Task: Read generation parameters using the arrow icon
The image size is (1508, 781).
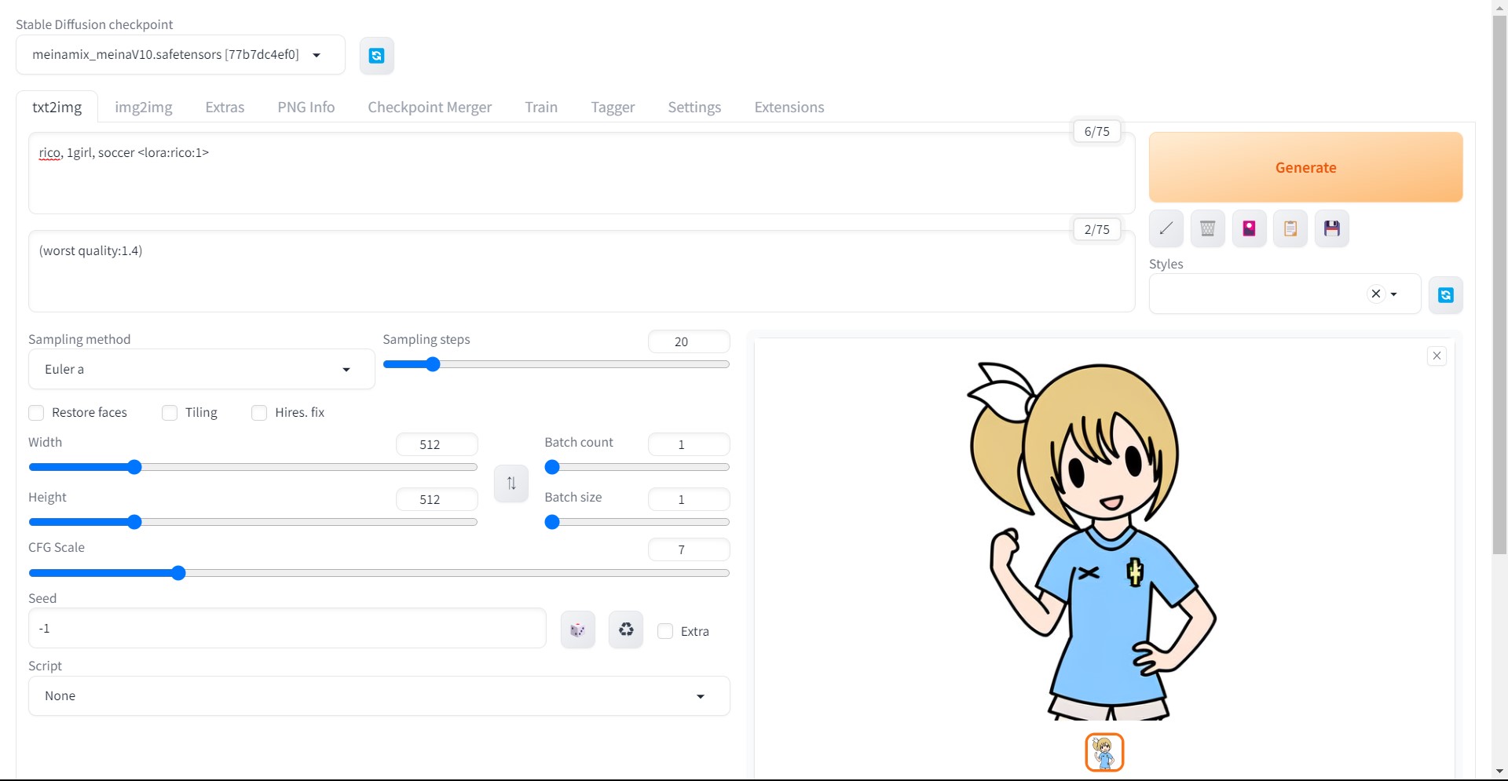Action: pos(1165,228)
